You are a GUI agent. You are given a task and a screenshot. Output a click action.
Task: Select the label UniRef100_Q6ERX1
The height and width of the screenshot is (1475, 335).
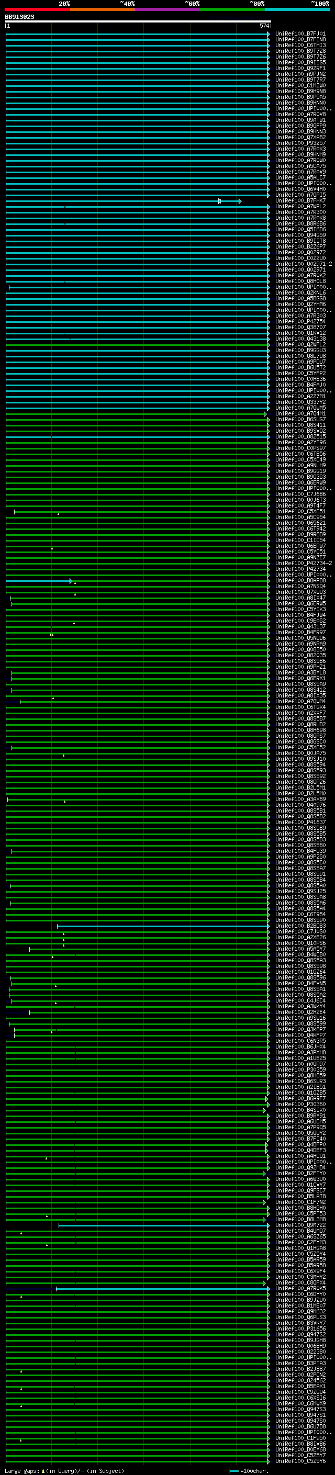300,679
